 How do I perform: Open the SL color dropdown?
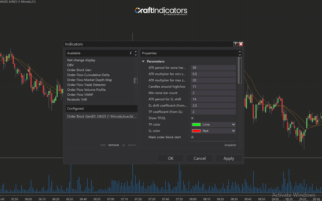pos(234,131)
